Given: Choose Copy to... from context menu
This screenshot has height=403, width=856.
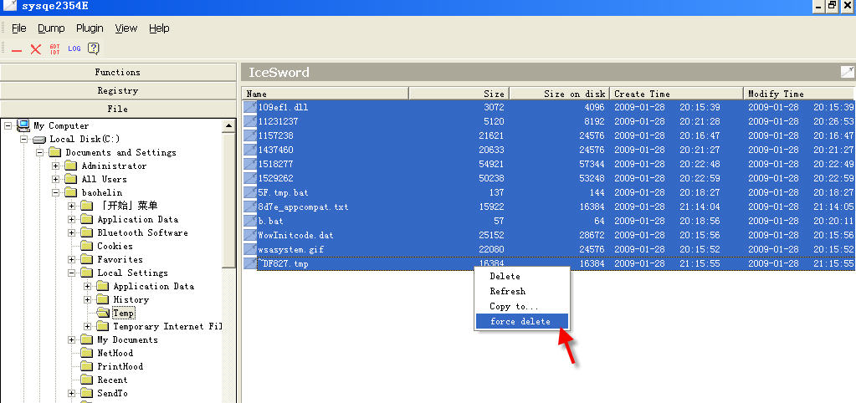Looking at the screenshot, I should (522, 307).
